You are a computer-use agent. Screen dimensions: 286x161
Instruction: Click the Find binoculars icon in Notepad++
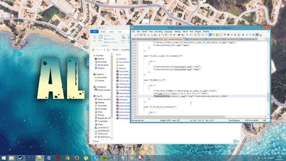coord(179,35)
